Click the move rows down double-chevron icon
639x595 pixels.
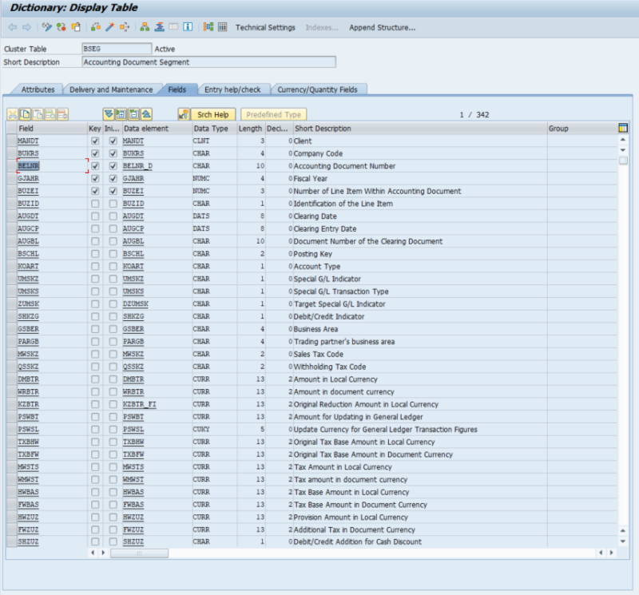108,113
